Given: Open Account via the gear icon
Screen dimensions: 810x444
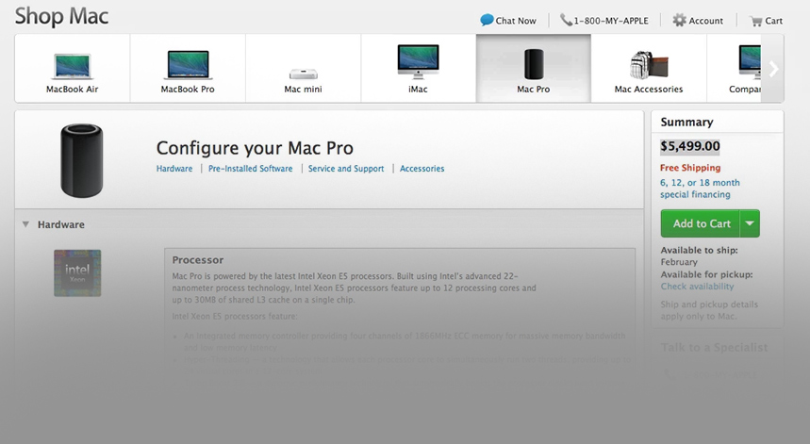Looking at the screenshot, I should coord(679,20).
